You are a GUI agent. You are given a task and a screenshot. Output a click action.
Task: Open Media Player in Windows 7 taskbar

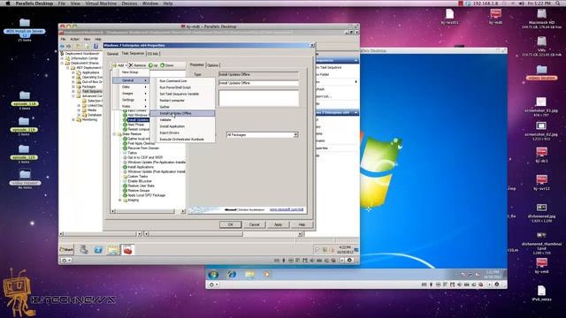(267, 275)
